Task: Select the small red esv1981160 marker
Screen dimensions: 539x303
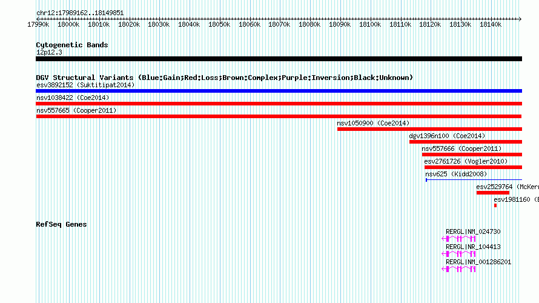Action: pos(495,205)
